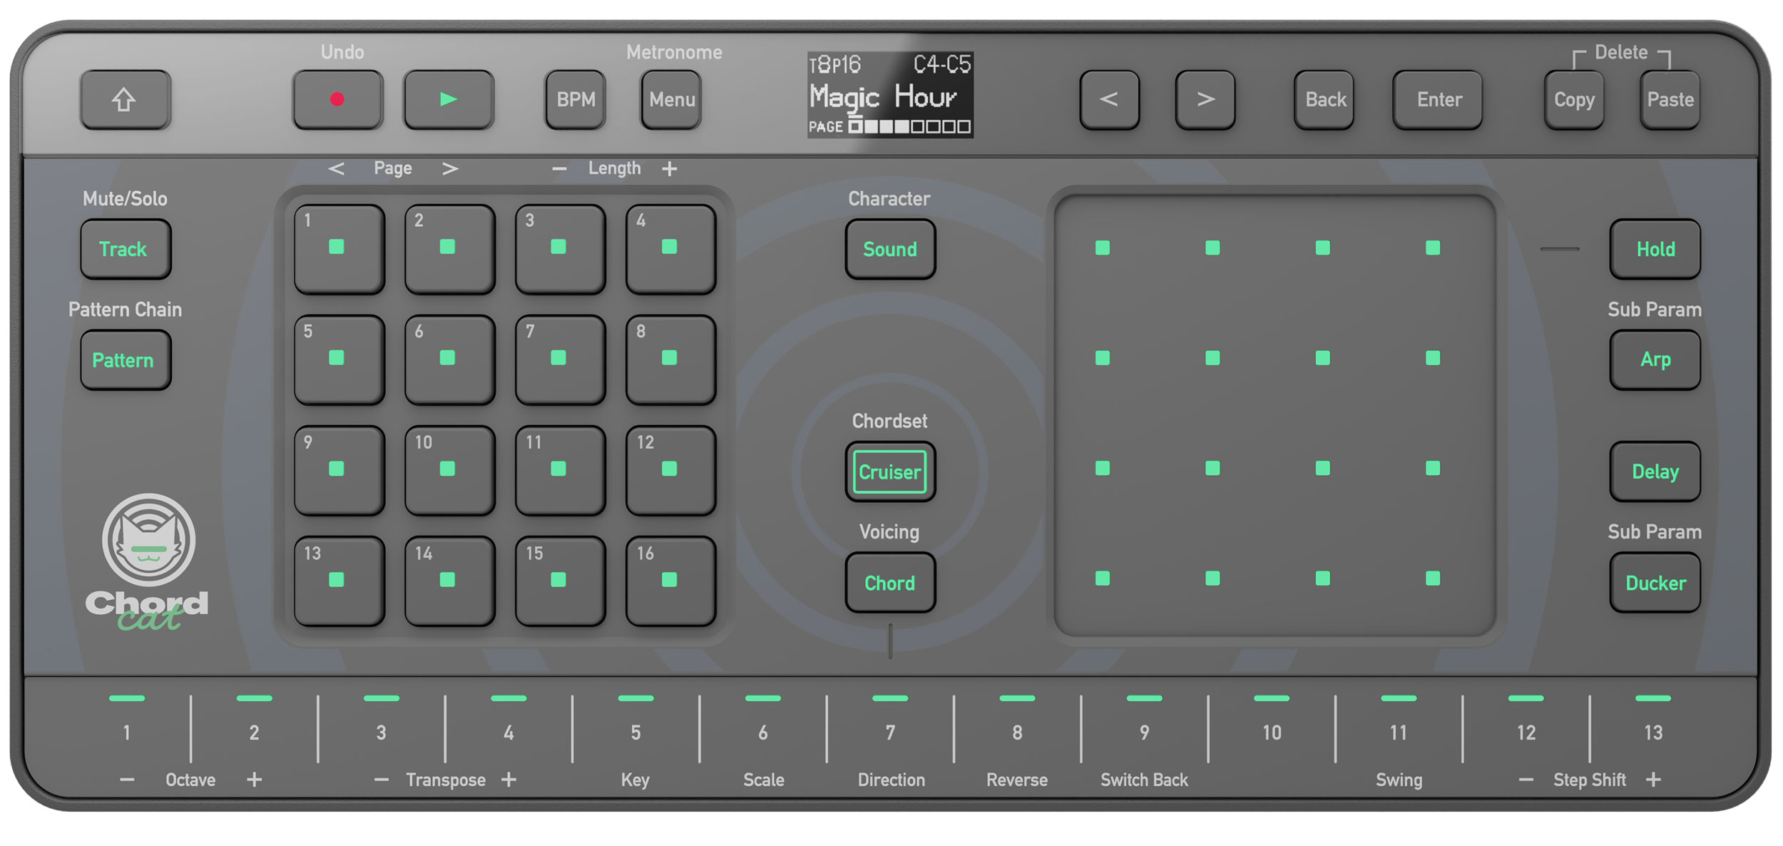Tap step pad 12

(671, 471)
